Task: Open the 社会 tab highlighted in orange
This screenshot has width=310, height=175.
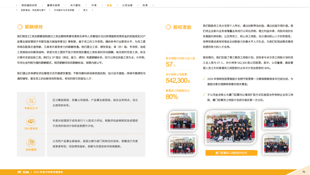Action: pyautogui.click(x=109, y=5)
